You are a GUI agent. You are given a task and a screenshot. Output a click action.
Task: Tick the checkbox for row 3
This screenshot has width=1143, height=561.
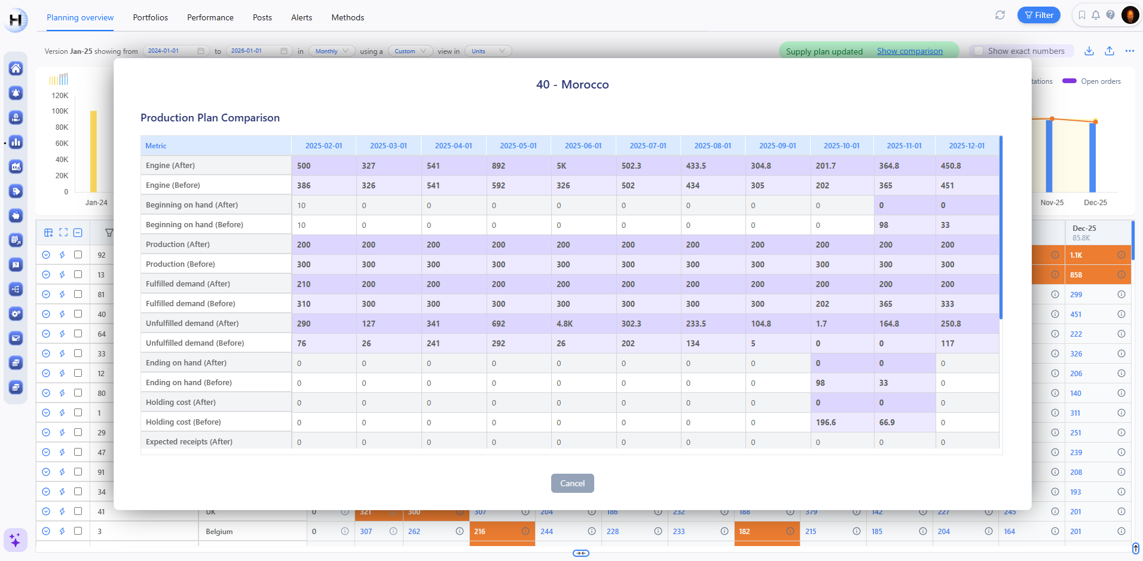click(x=78, y=531)
